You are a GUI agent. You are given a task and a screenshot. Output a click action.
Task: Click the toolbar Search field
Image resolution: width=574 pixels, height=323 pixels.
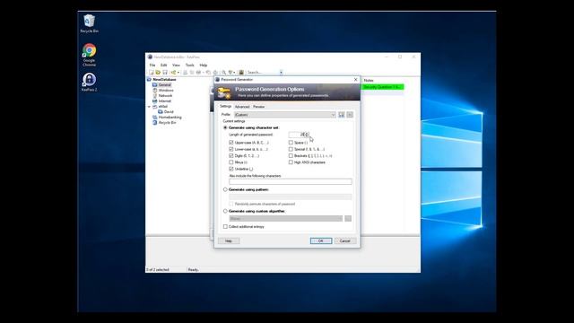263,73
